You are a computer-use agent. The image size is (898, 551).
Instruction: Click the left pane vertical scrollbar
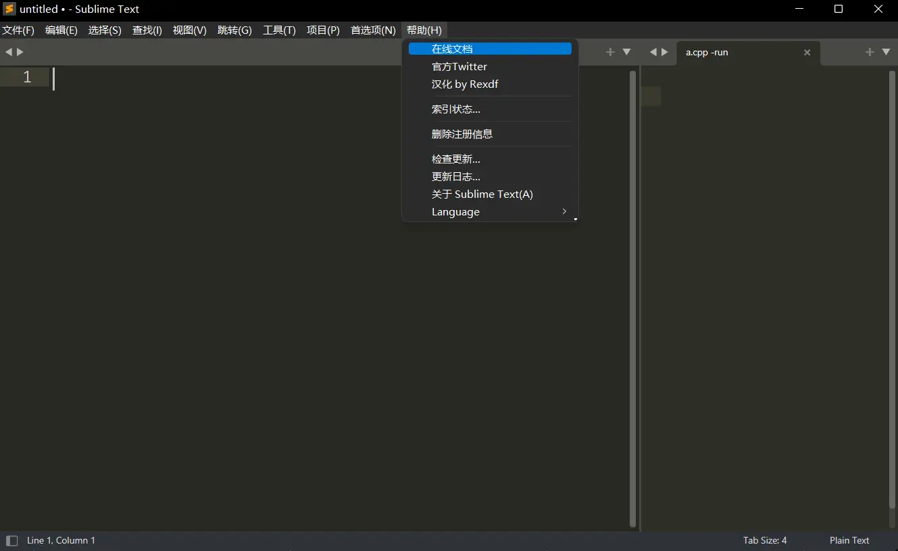tap(632, 297)
